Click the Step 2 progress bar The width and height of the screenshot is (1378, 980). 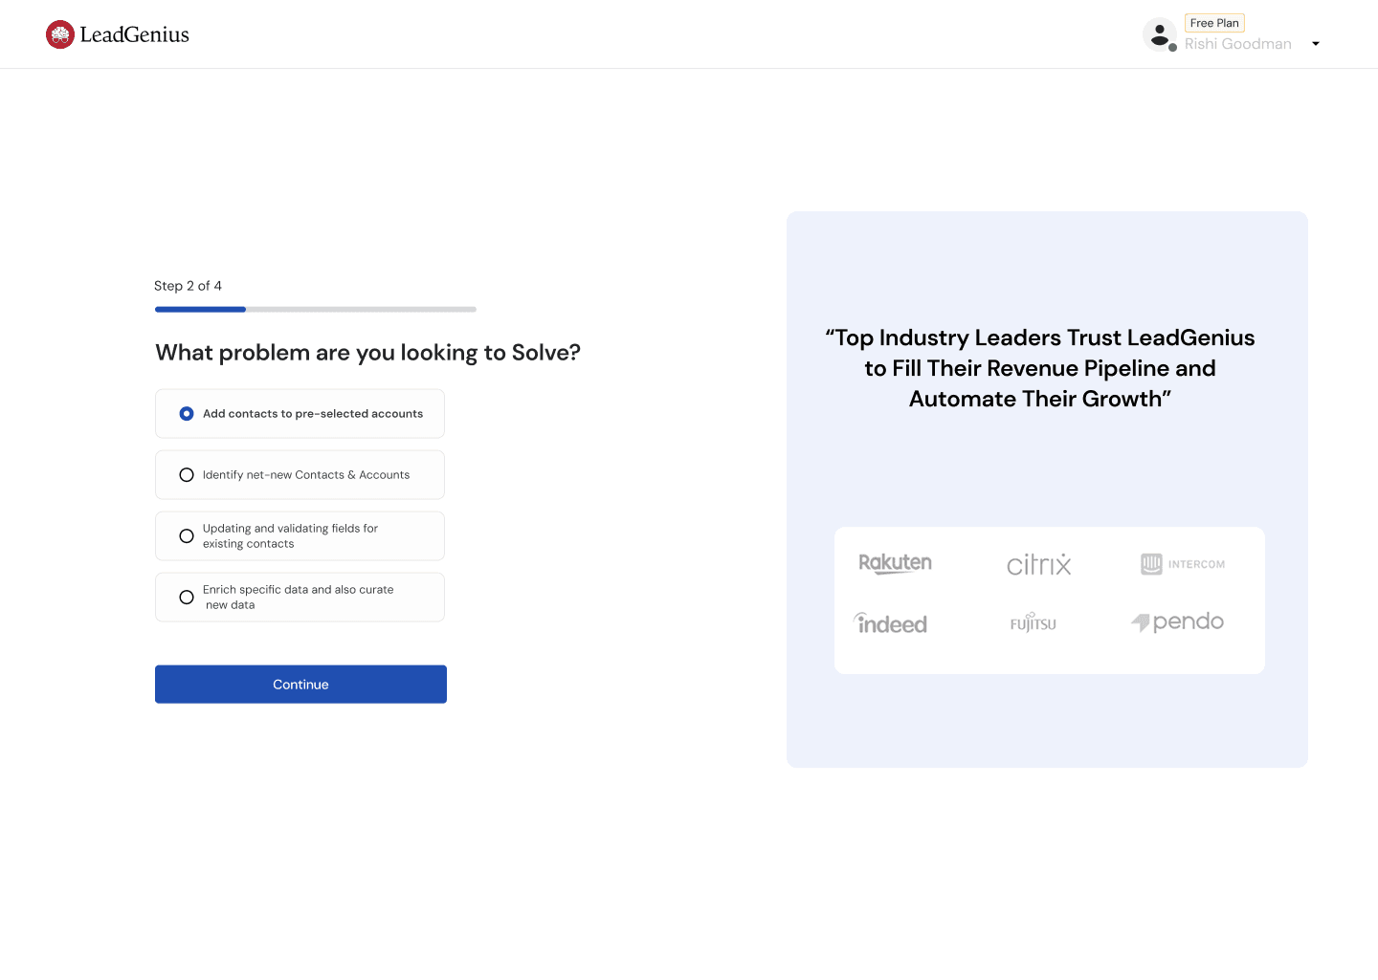click(315, 309)
